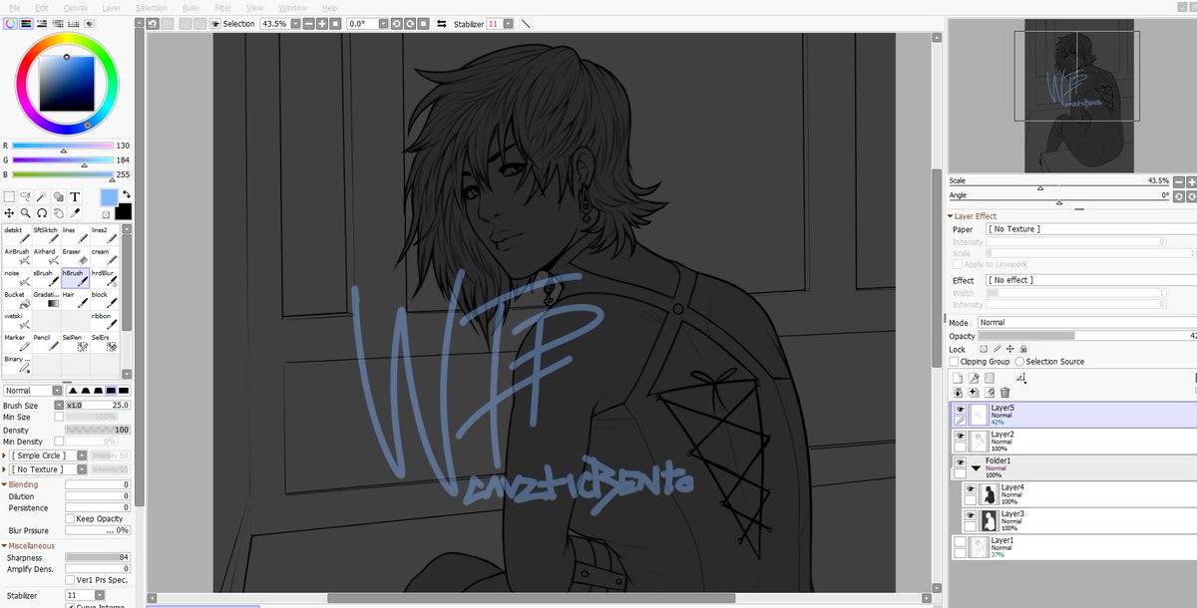Select the Text tool
1197x608 pixels.
coord(75,196)
